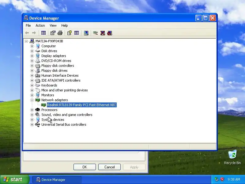The width and height of the screenshot is (245, 184).
Task: Expand the Processors category
Action: click(x=32, y=110)
